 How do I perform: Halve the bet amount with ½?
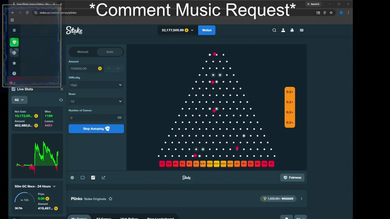point(109,68)
